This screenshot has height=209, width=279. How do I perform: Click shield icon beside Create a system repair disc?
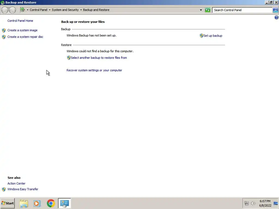(4, 37)
